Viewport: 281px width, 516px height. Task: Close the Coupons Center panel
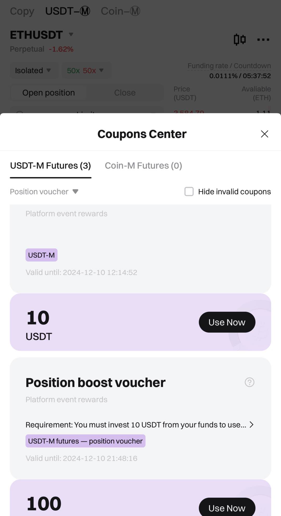[x=264, y=134]
